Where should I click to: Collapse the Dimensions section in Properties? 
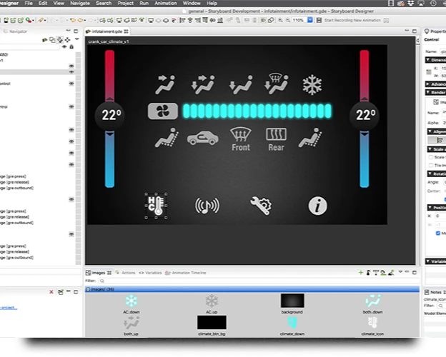(x=427, y=60)
